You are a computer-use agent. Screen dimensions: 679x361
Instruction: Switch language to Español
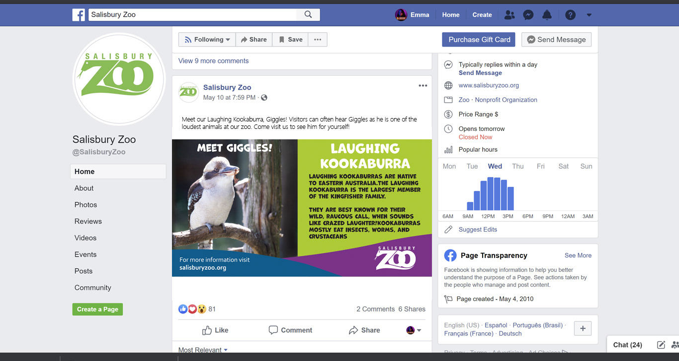click(496, 325)
